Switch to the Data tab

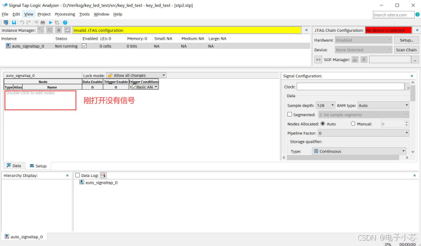tap(14, 166)
